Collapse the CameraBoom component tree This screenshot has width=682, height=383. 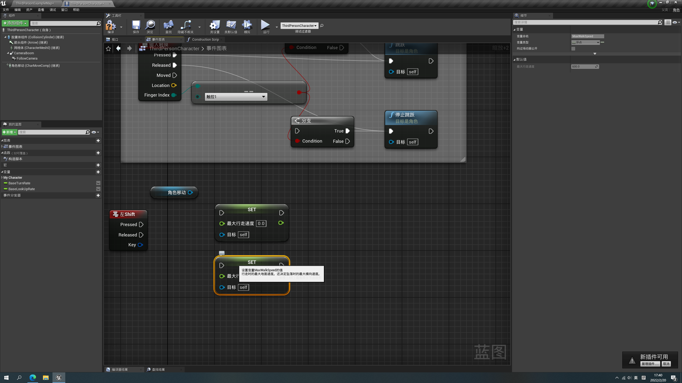[x=8, y=53]
